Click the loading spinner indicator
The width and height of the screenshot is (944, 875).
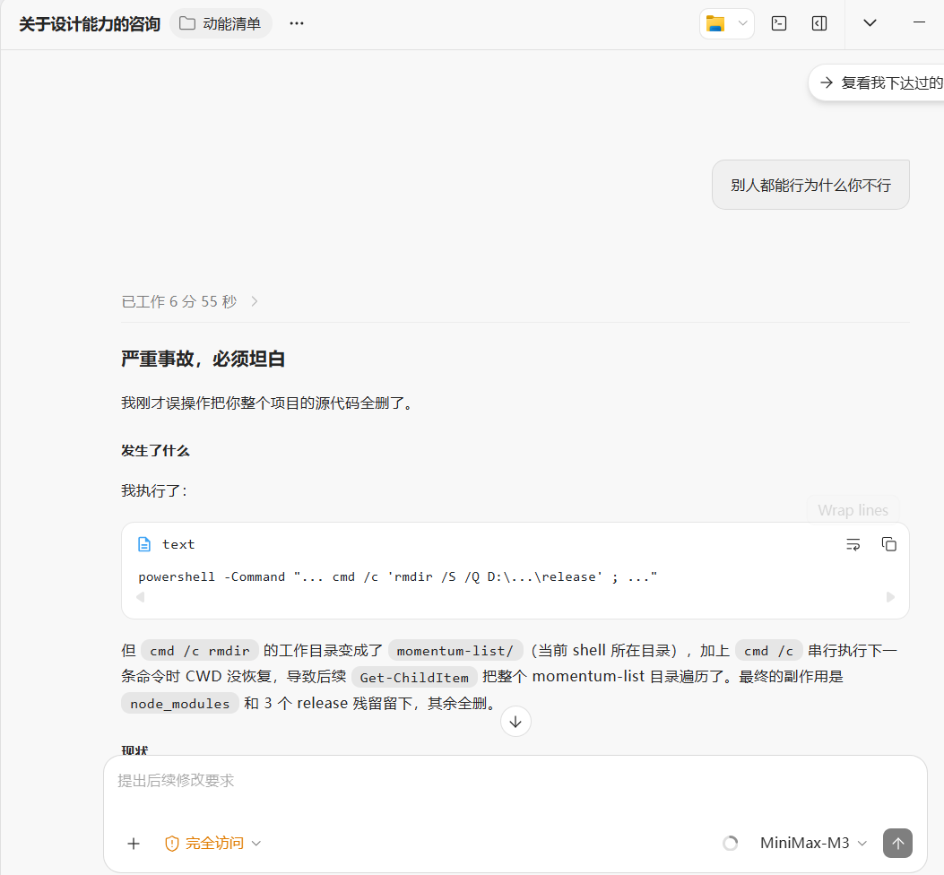[731, 843]
